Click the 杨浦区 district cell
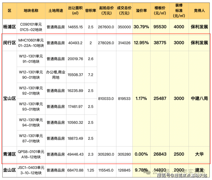Screen dimensions: 212x180 [9, 27]
